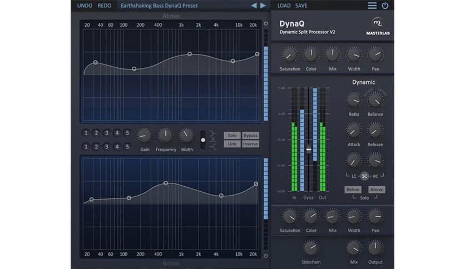Click the LC low-cut knob

click(x=354, y=161)
